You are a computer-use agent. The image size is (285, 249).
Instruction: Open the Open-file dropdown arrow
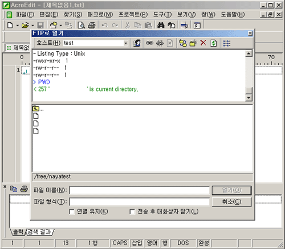32,25
